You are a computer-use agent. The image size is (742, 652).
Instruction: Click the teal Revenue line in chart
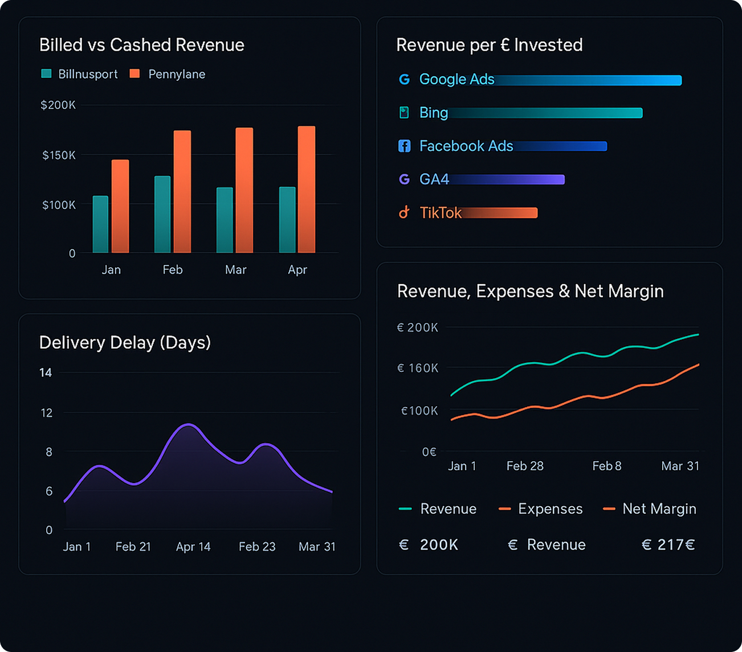(x=574, y=355)
